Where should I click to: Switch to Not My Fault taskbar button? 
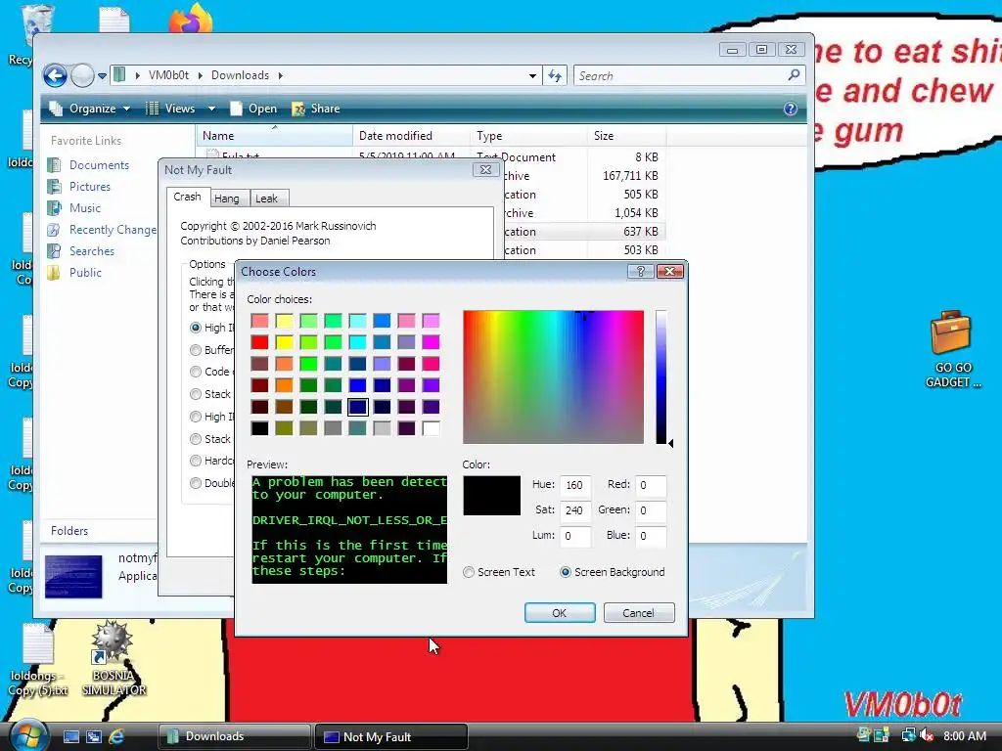[x=391, y=736]
